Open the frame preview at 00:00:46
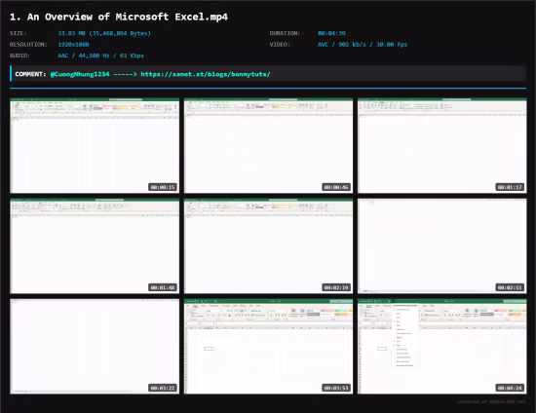Image resolution: width=536 pixels, height=413 pixels. click(x=268, y=145)
